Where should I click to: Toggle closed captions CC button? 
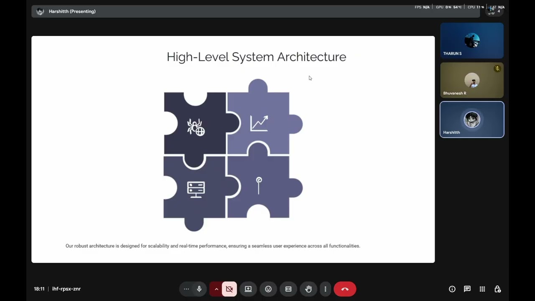pos(288,289)
